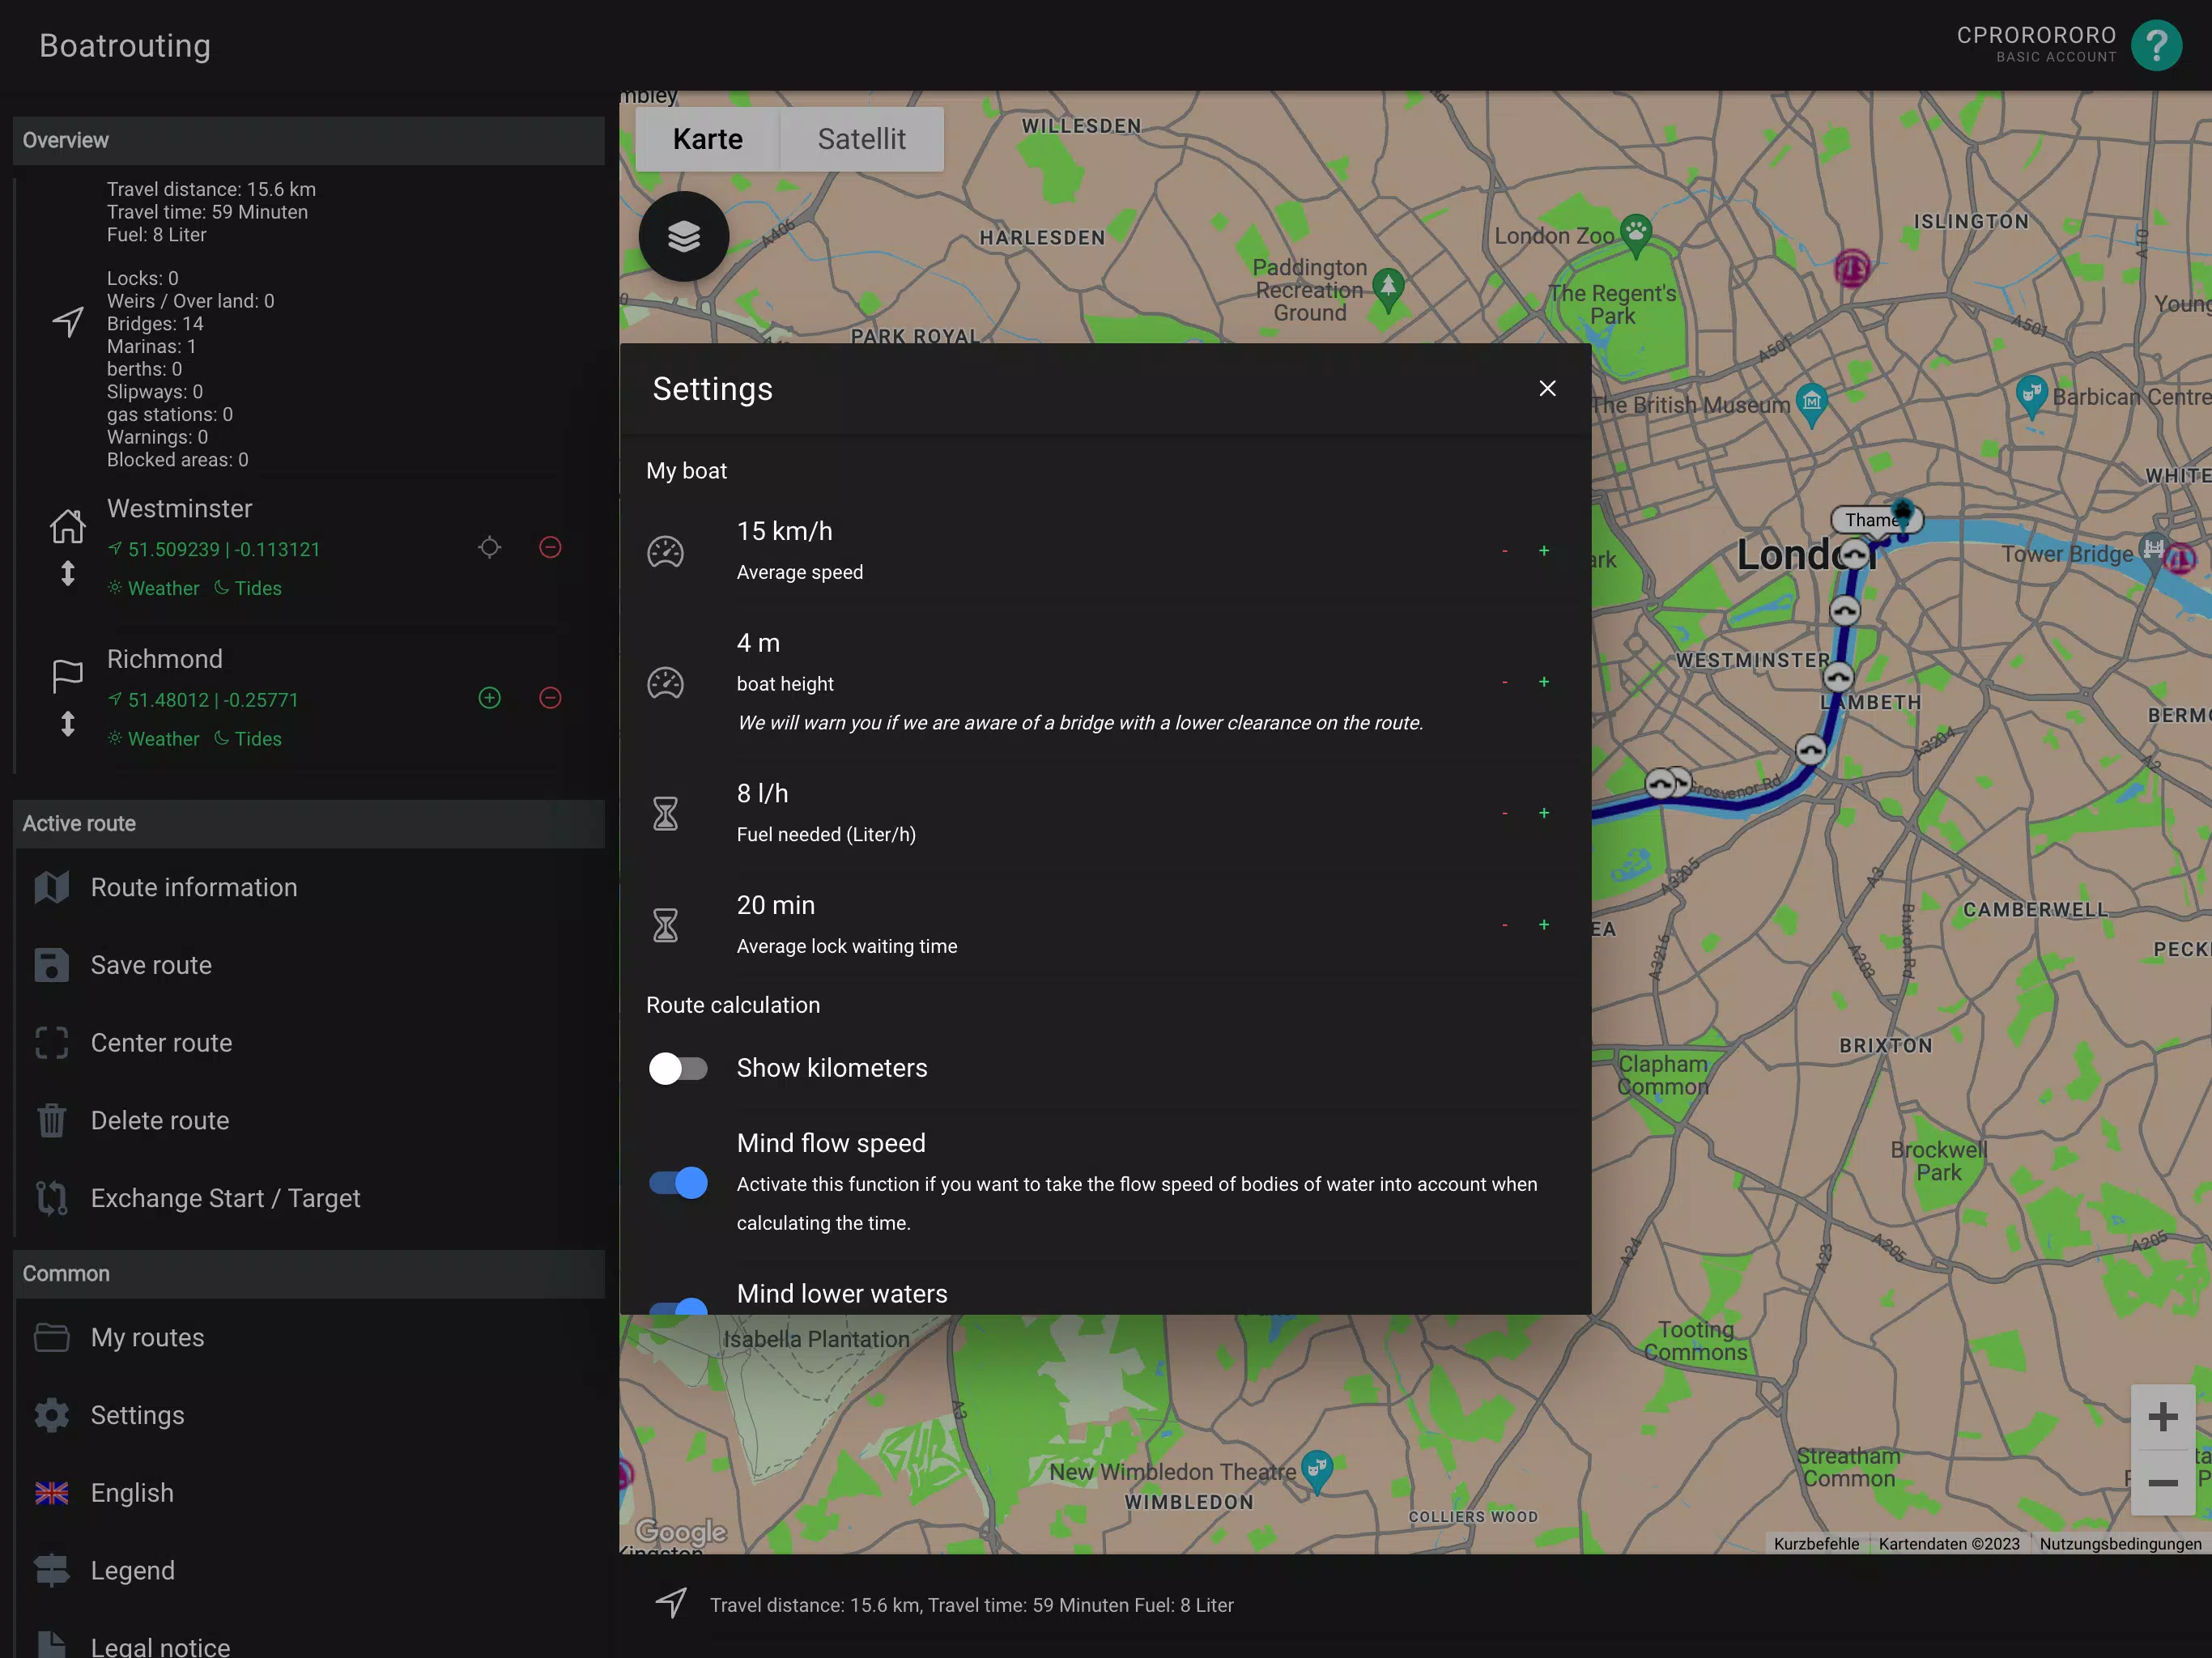Remove the Westminster waypoint with the minus icon
The width and height of the screenshot is (2212, 1658).
pos(550,547)
